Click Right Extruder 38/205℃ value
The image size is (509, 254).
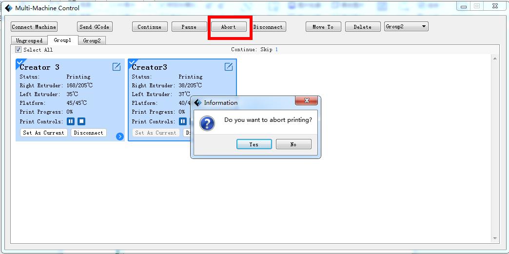[190, 85]
